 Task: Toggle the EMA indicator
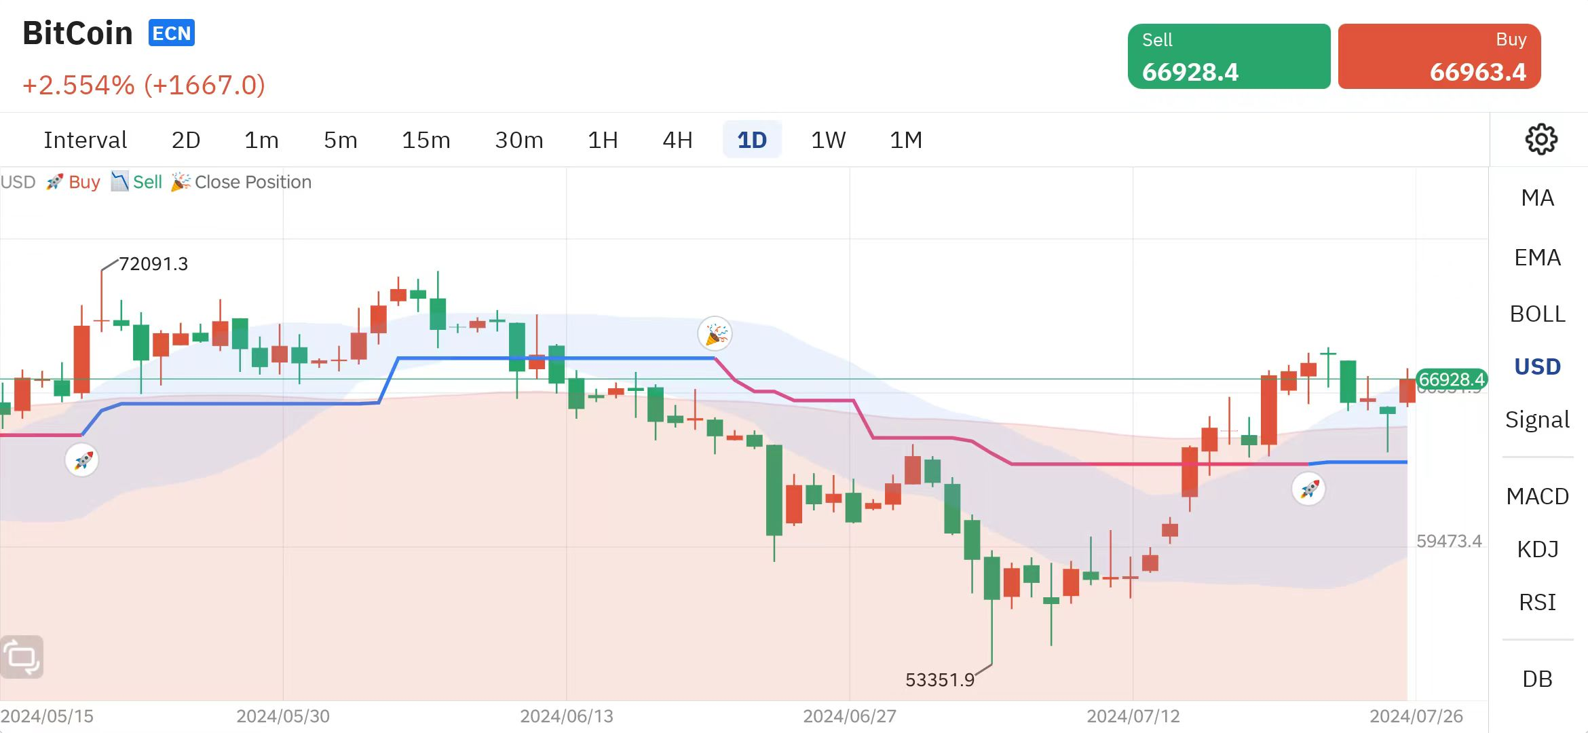[x=1537, y=257]
